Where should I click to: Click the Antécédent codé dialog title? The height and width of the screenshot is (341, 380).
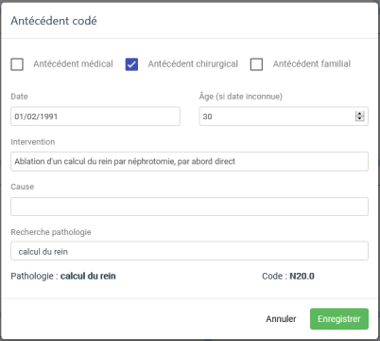coord(54,21)
